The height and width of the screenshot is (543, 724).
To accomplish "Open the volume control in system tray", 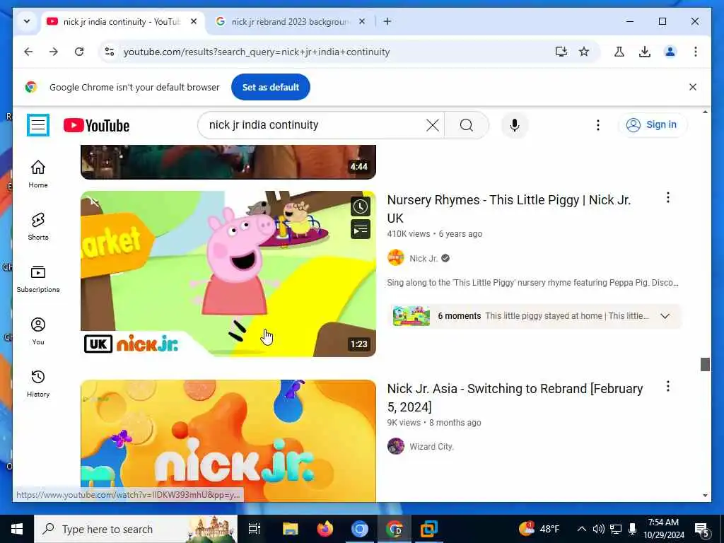I will (x=598, y=529).
